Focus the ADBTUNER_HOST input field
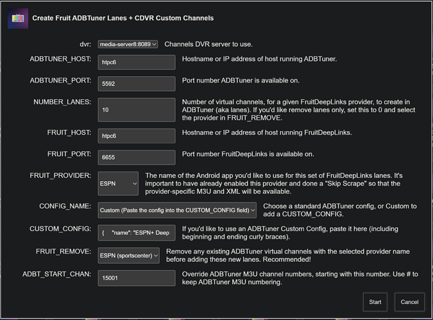The height and width of the screenshot is (320, 433). pyautogui.click(x=137, y=62)
